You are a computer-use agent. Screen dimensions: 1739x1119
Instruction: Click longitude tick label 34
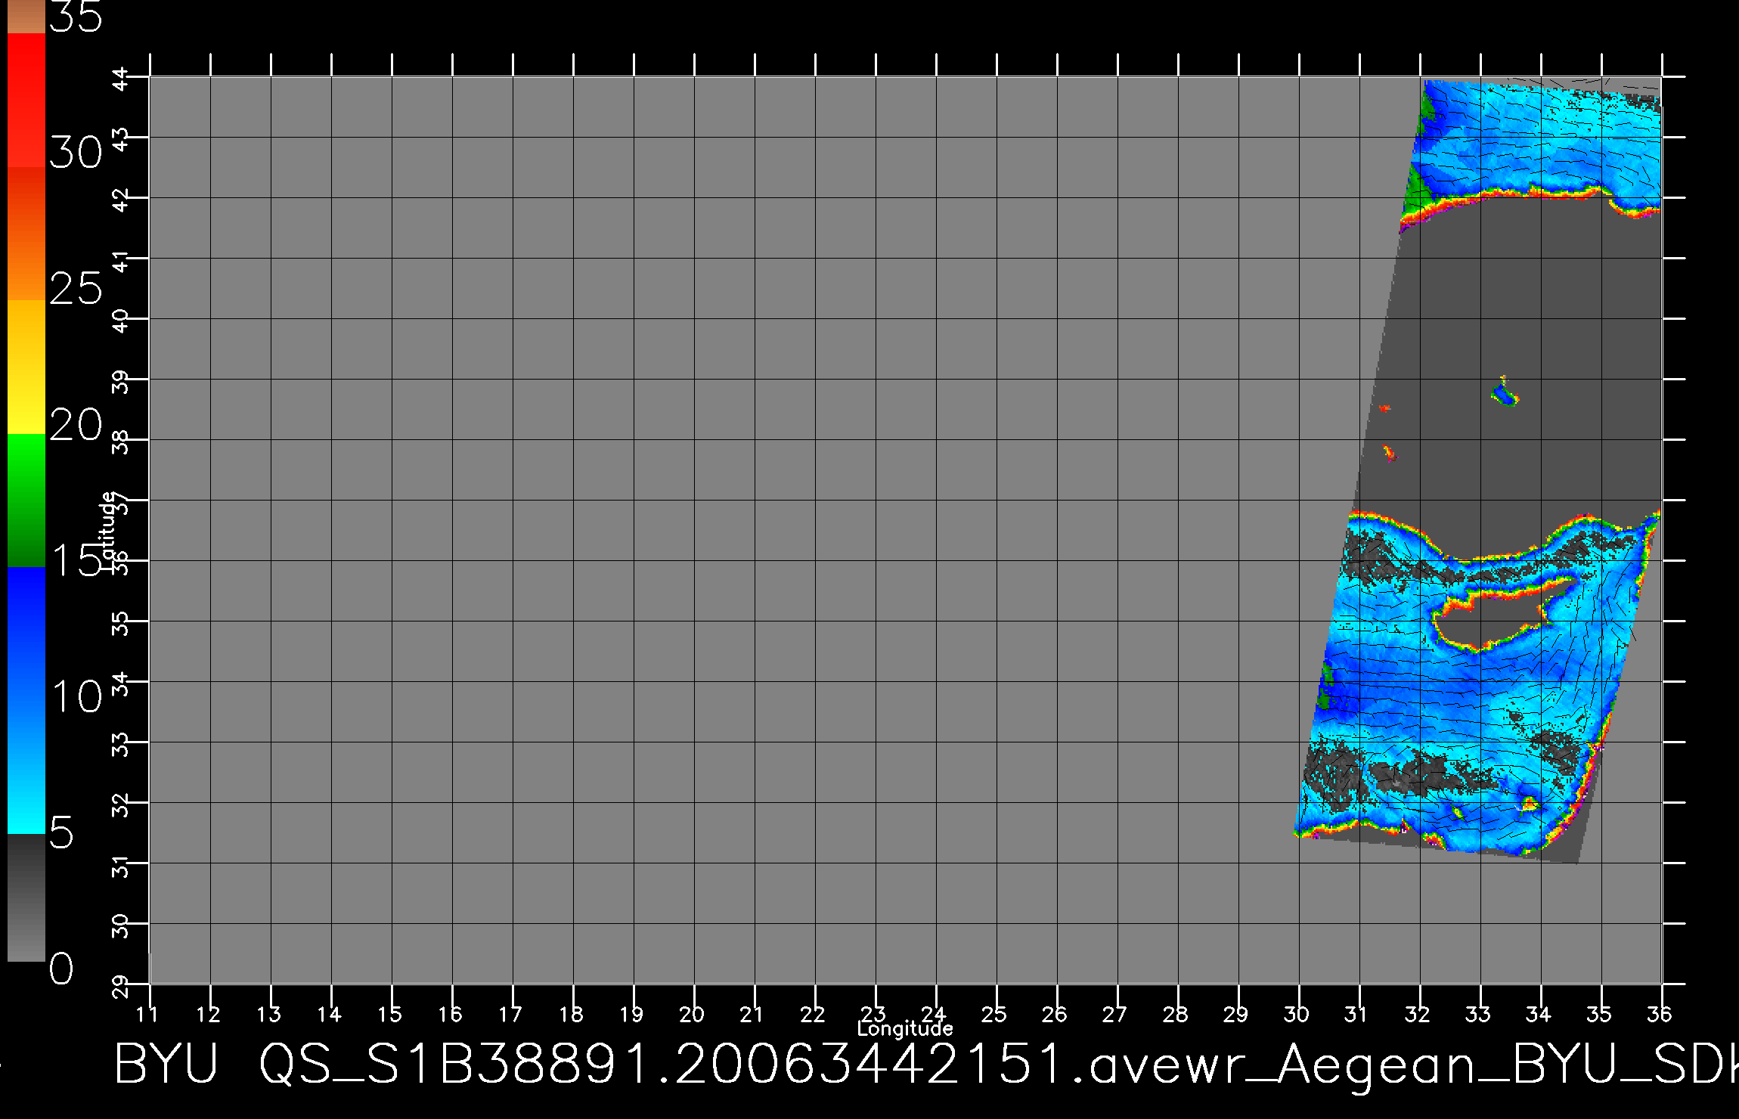click(x=1539, y=1014)
